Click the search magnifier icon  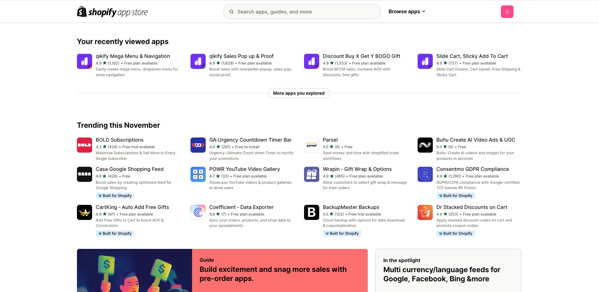(x=232, y=12)
